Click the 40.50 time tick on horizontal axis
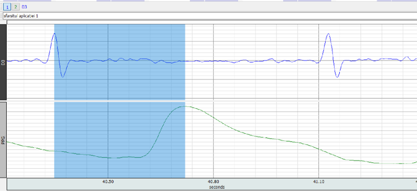 pos(108,182)
